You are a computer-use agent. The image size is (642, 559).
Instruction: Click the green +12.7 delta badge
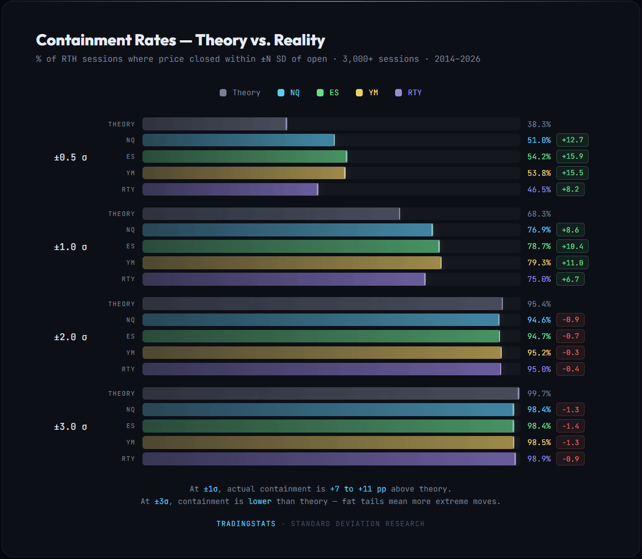(x=572, y=139)
